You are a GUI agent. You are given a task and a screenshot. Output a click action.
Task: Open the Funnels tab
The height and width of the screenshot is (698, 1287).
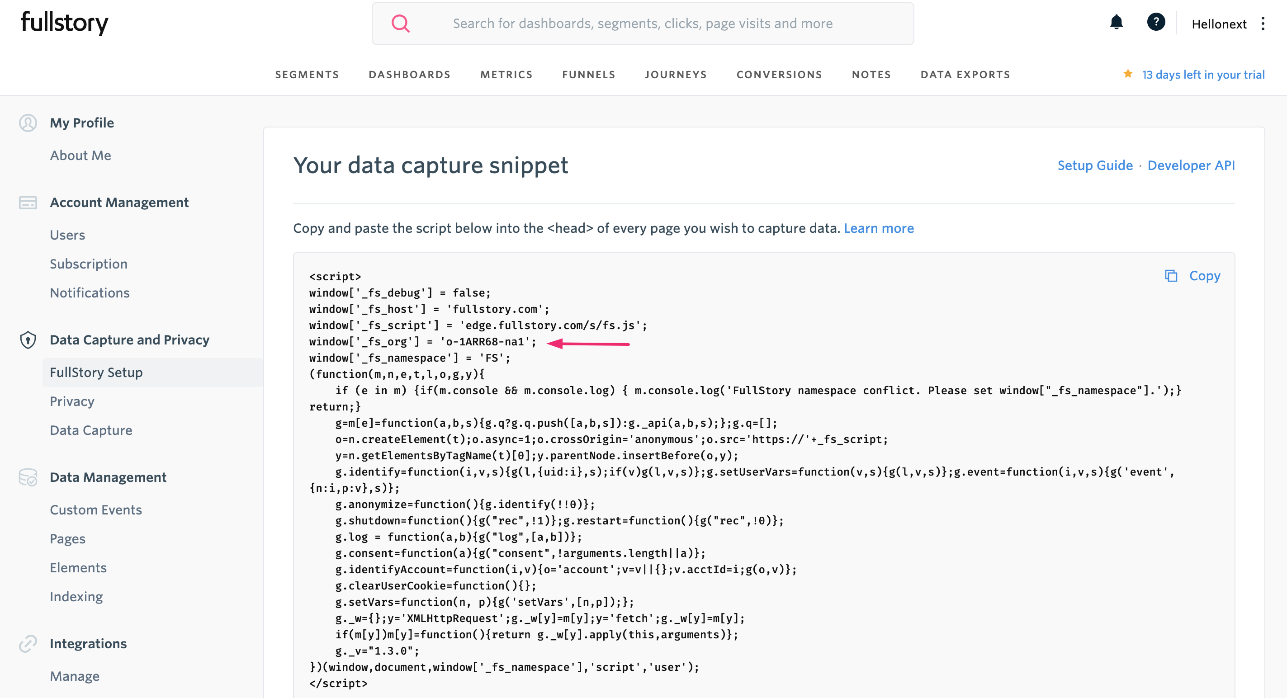point(588,75)
